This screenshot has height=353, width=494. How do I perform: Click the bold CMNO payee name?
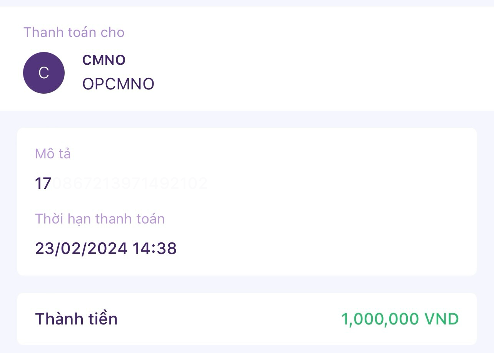[104, 60]
